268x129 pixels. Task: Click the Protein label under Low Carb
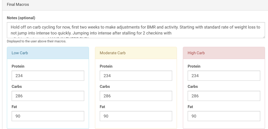[18, 66]
